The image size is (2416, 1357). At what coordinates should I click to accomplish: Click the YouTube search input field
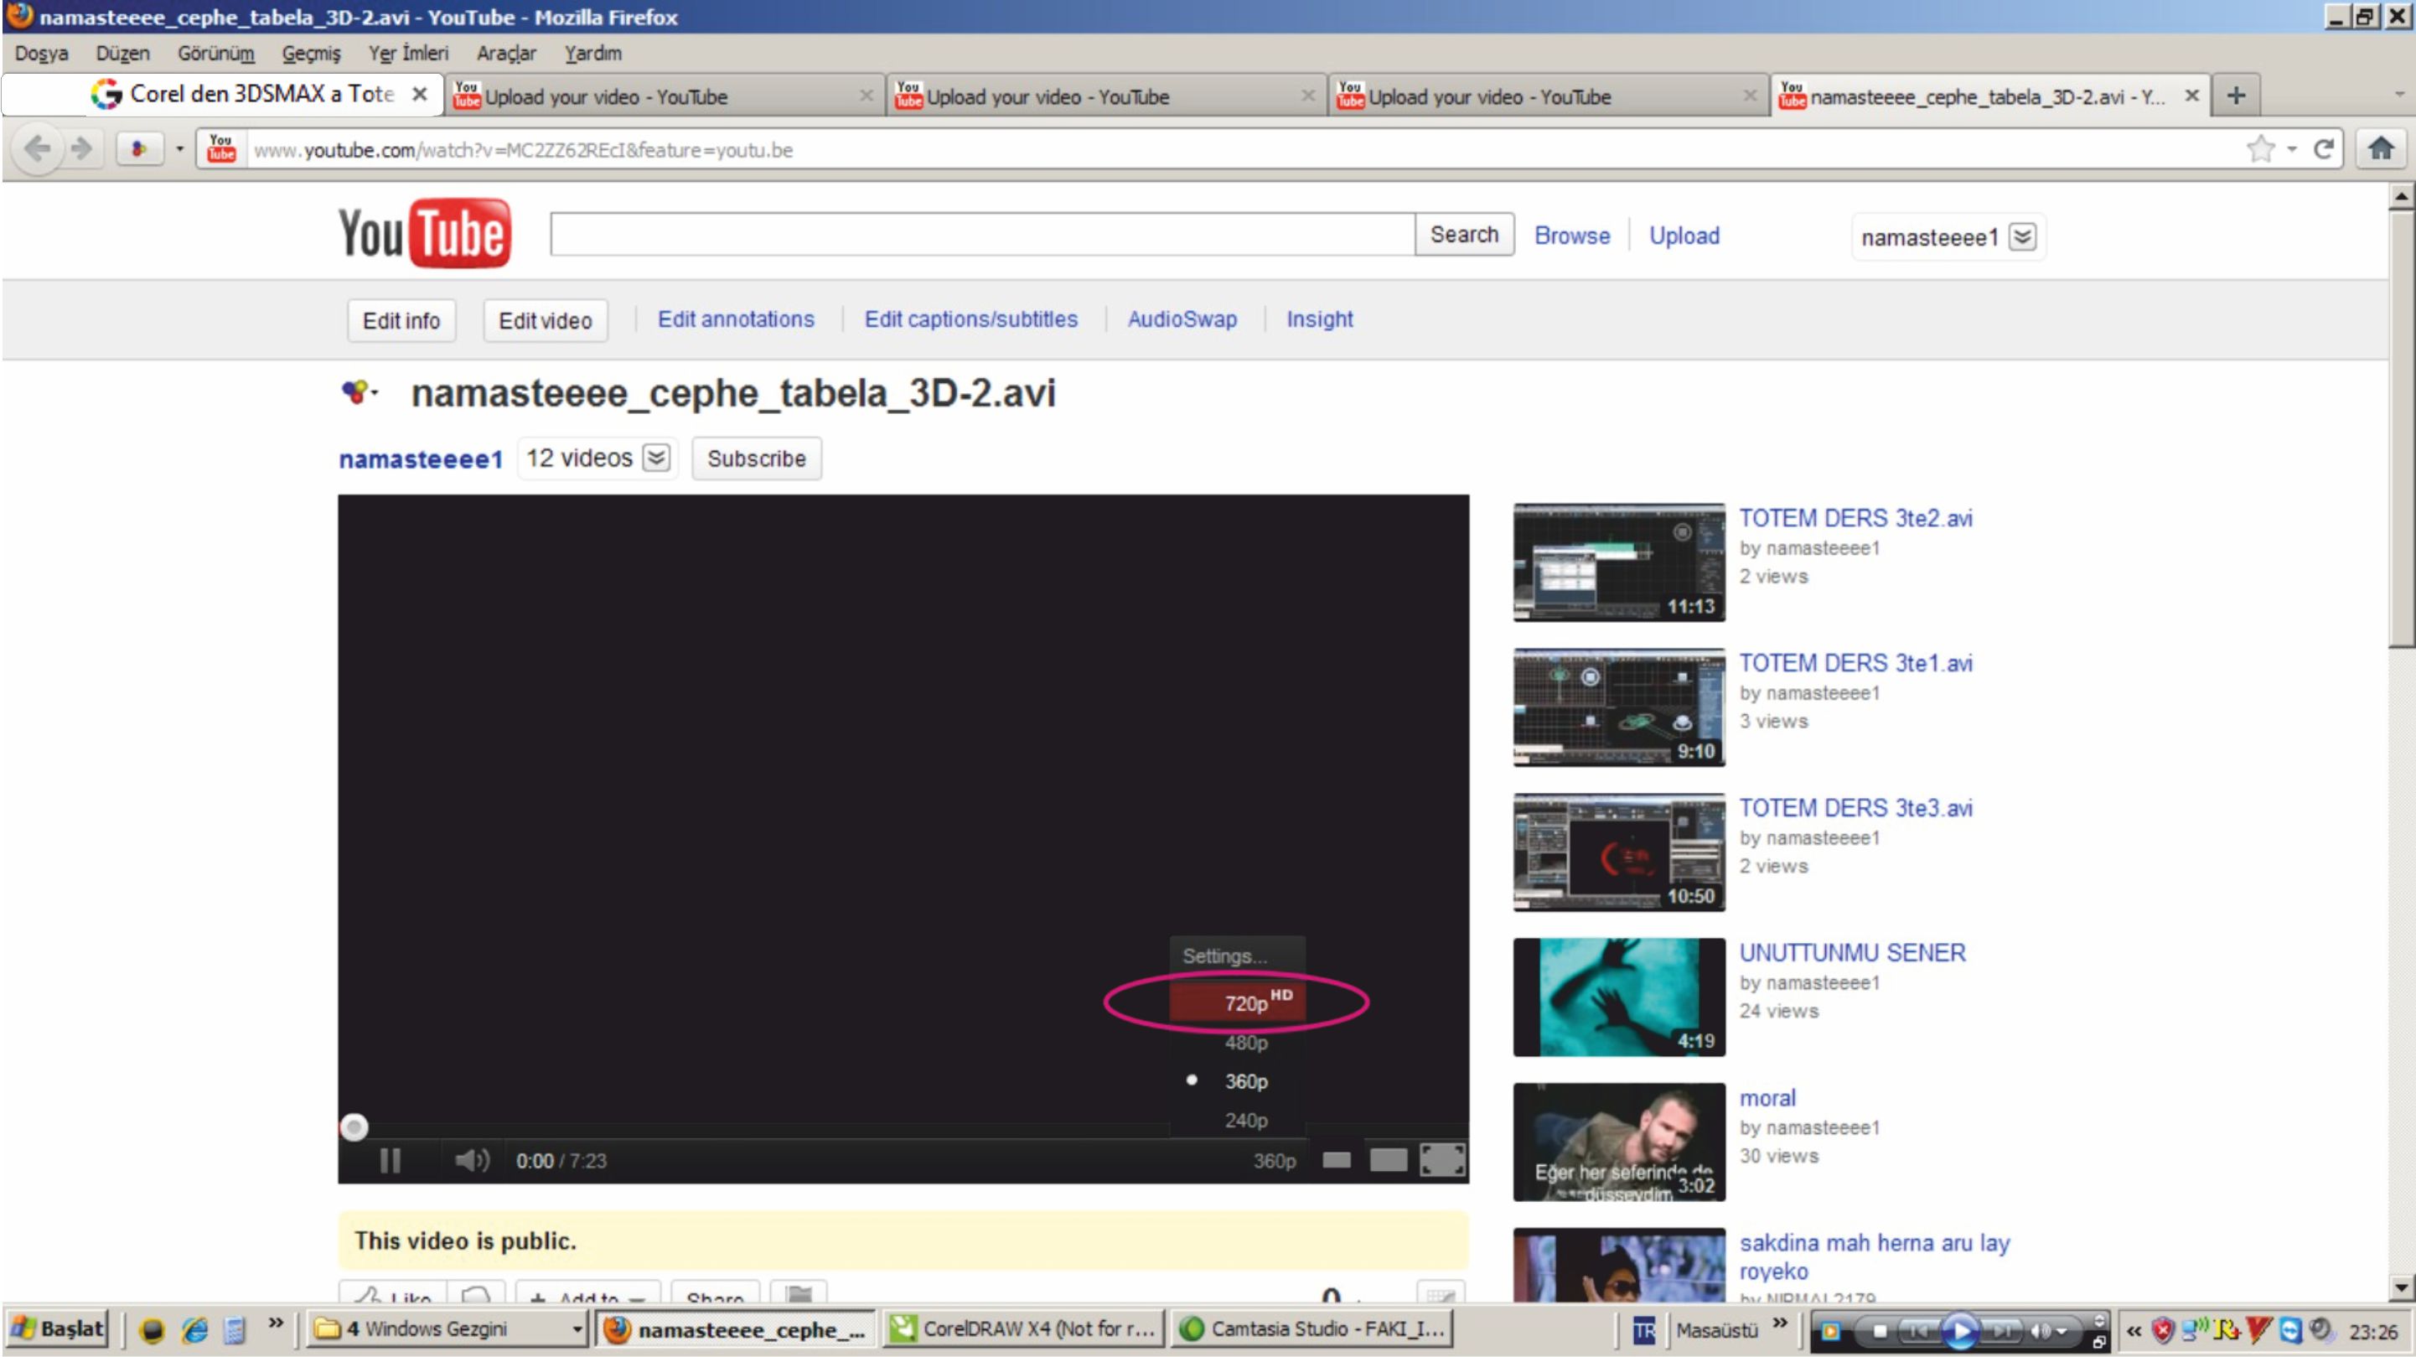[x=982, y=235]
